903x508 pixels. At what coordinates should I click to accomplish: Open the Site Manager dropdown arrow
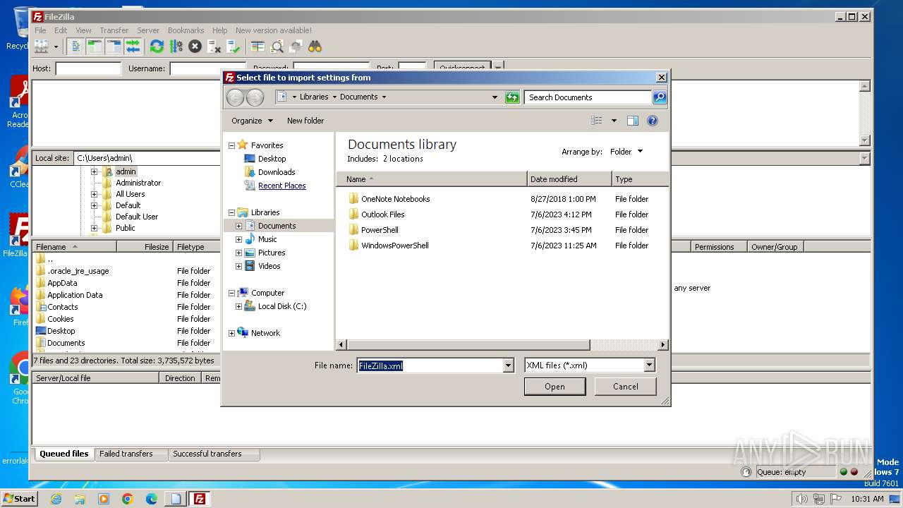click(x=56, y=47)
